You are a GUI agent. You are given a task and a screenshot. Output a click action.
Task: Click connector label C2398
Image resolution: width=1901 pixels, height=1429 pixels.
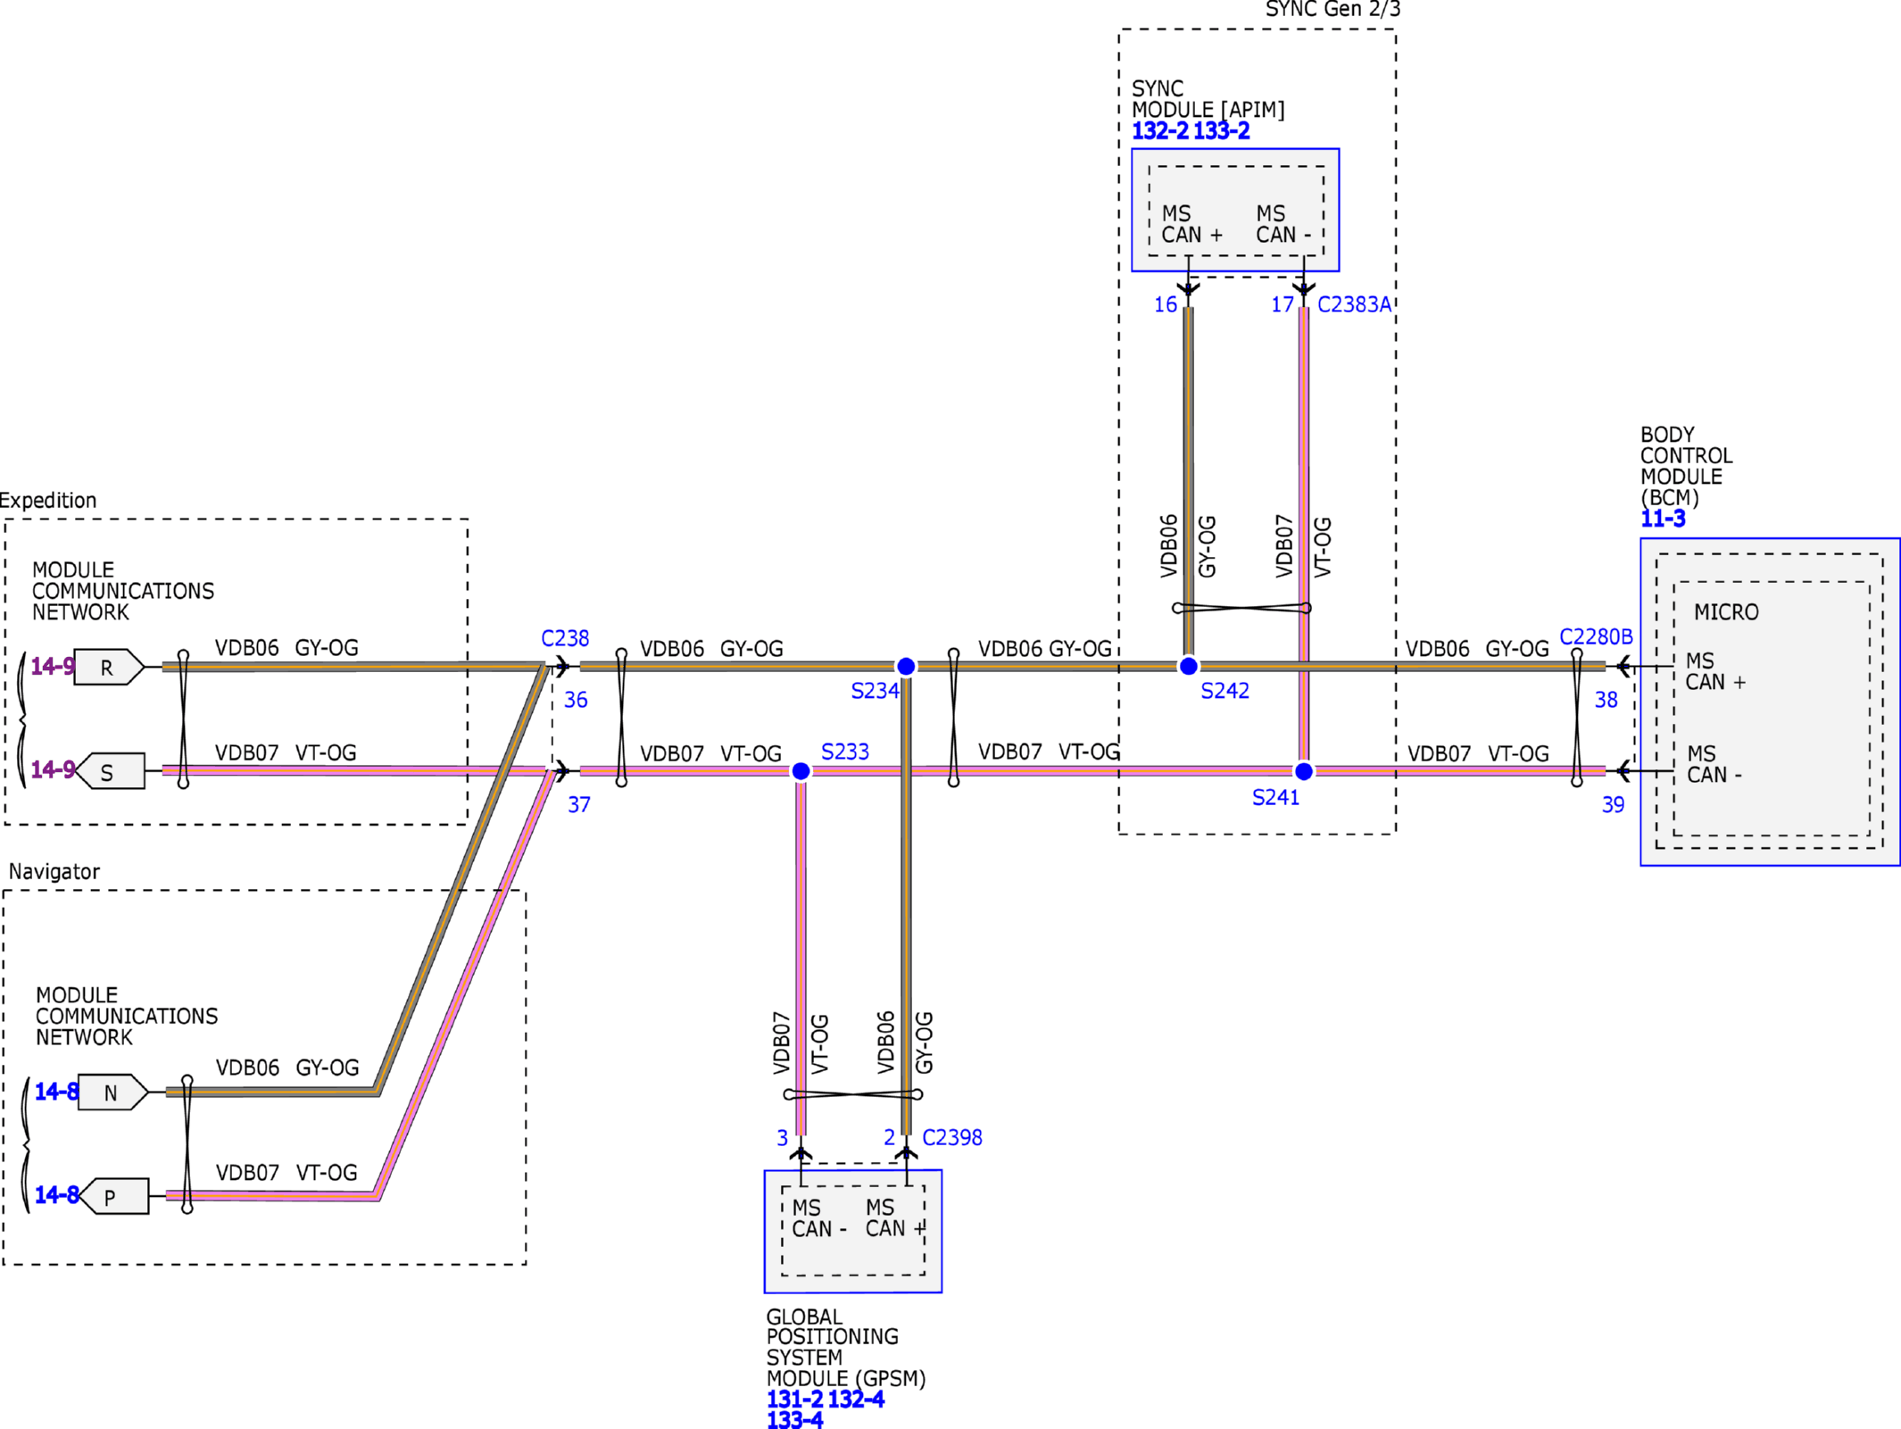(951, 1138)
